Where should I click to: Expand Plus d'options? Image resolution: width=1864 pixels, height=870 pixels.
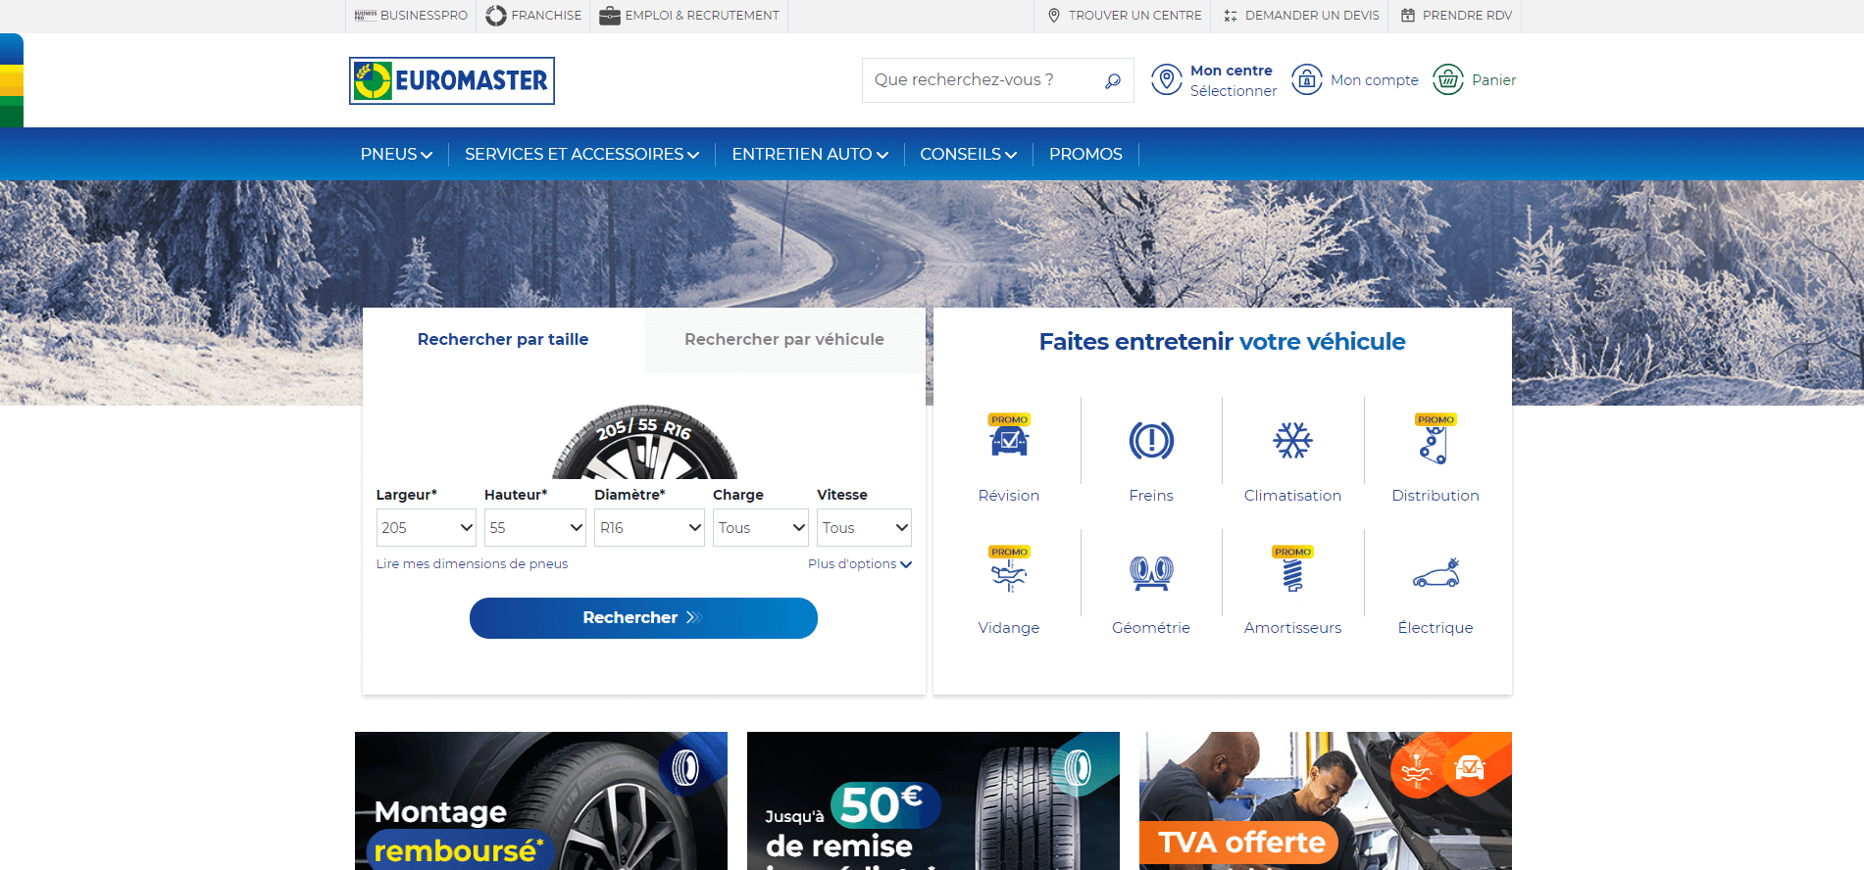[860, 564]
